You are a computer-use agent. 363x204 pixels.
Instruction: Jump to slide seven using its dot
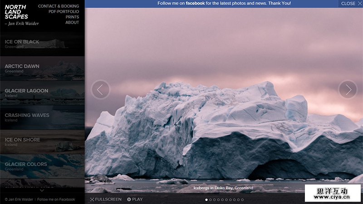[x=230, y=200]
